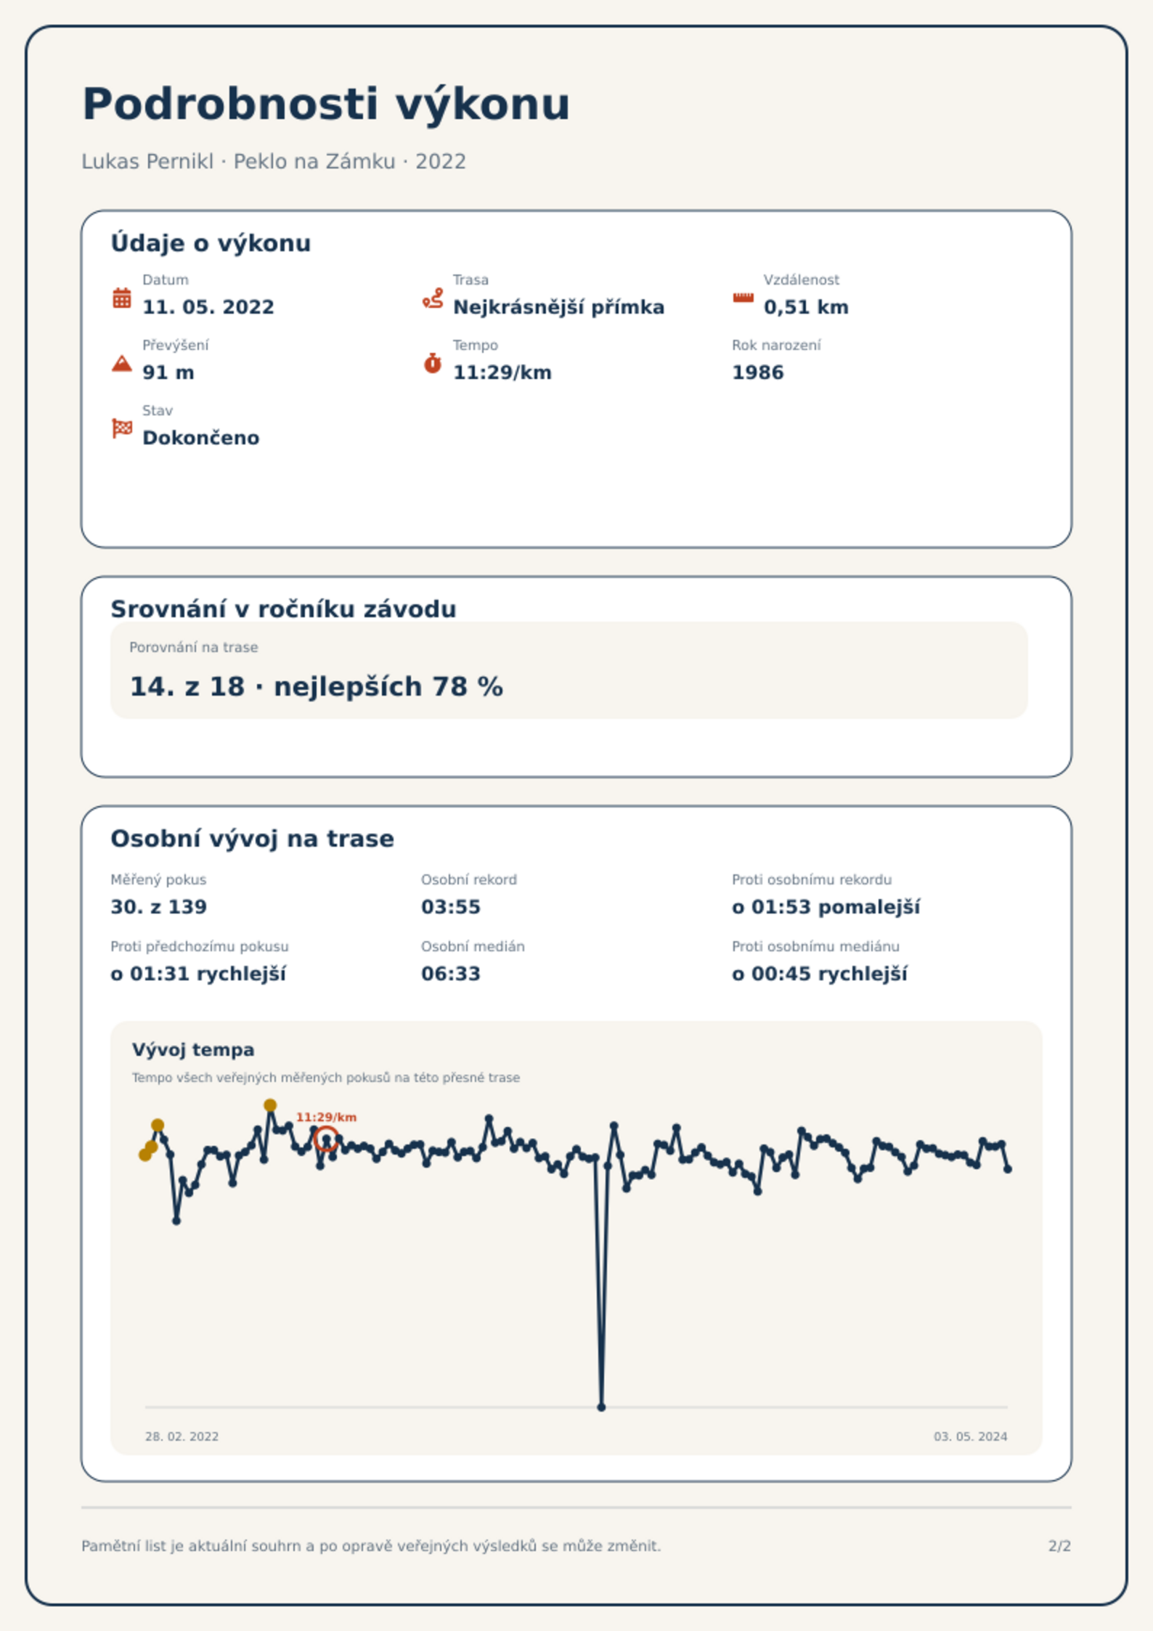The width and height of the screenshot is (1153, 1631).
Task: Select the red-circled highlighted point on the chart
Action: (327, 1139)
